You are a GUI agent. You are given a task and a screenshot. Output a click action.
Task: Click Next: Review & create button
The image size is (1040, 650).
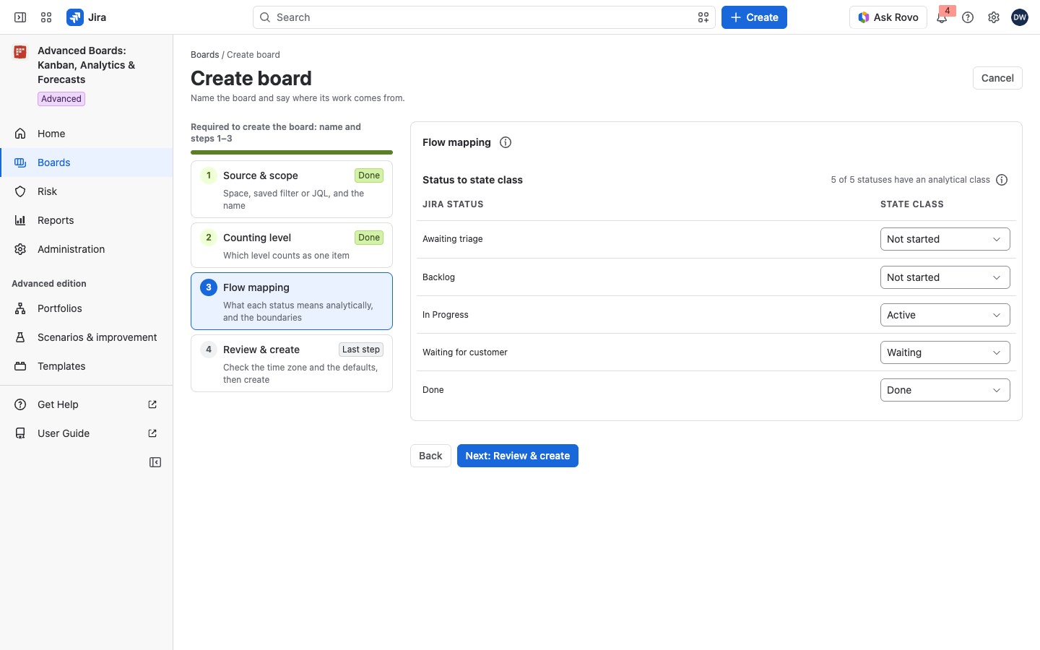tap(518, 456)
